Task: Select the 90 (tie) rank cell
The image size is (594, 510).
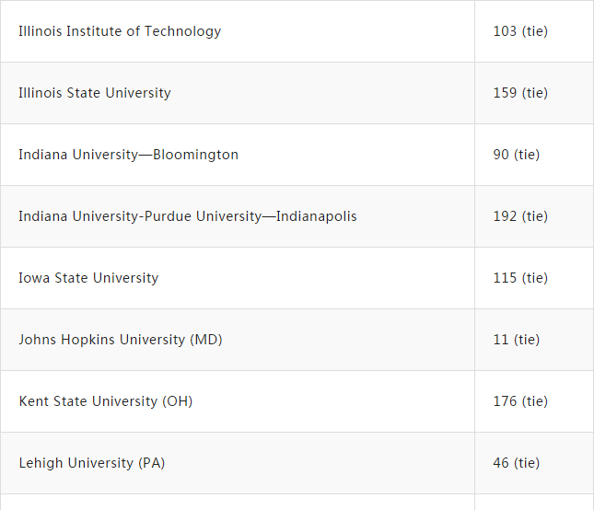Action: [517, 155]
